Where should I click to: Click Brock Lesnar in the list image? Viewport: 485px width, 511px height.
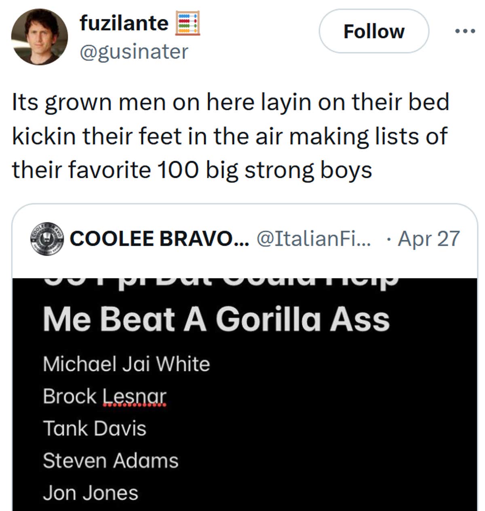click(104, 396)
